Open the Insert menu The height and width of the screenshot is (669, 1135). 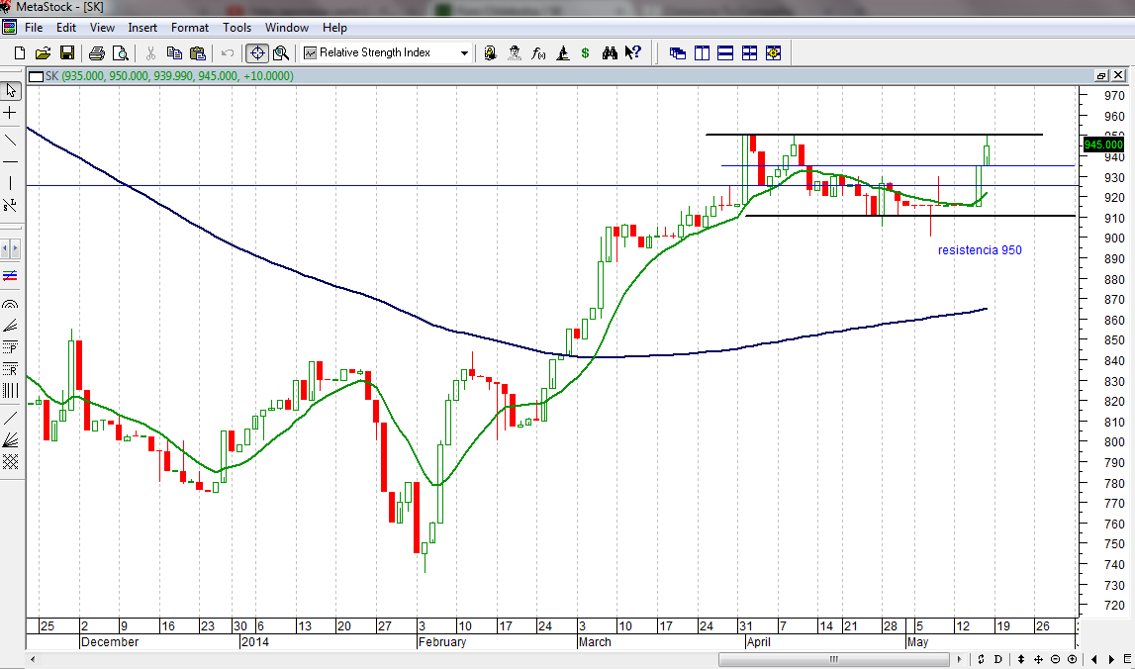pyautogui.click(x=142, y=28)
